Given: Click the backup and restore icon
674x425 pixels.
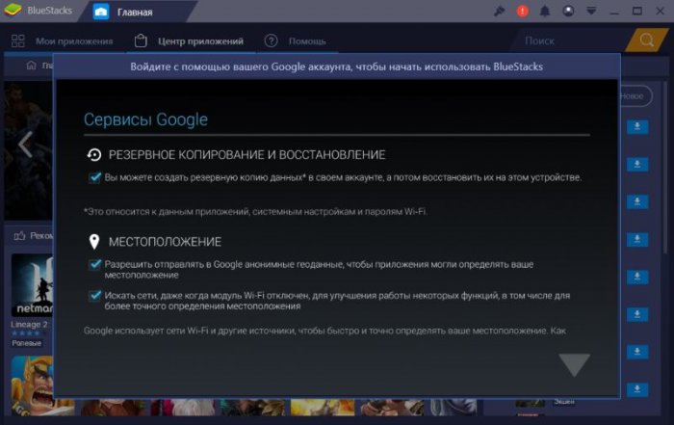Looking at the screenshot, I should tap(94, 155).
